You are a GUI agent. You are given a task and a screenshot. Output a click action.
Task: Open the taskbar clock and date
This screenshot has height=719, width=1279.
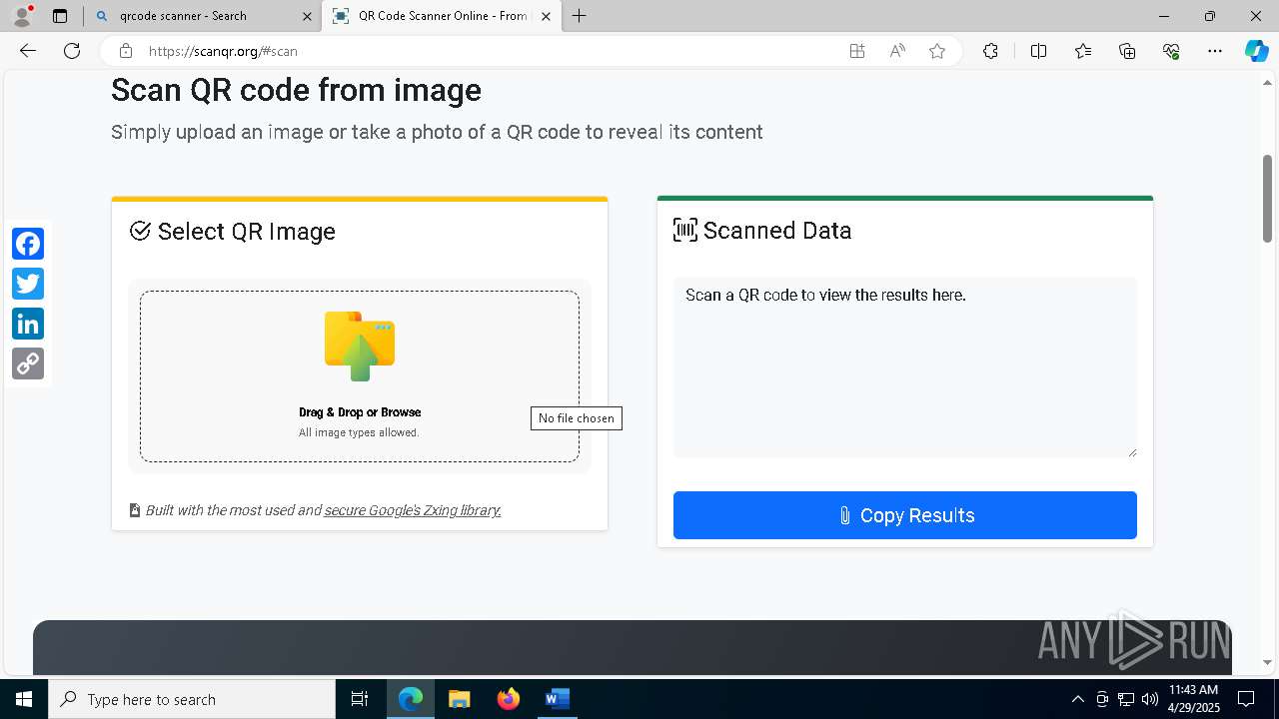tap(1193, 699)
